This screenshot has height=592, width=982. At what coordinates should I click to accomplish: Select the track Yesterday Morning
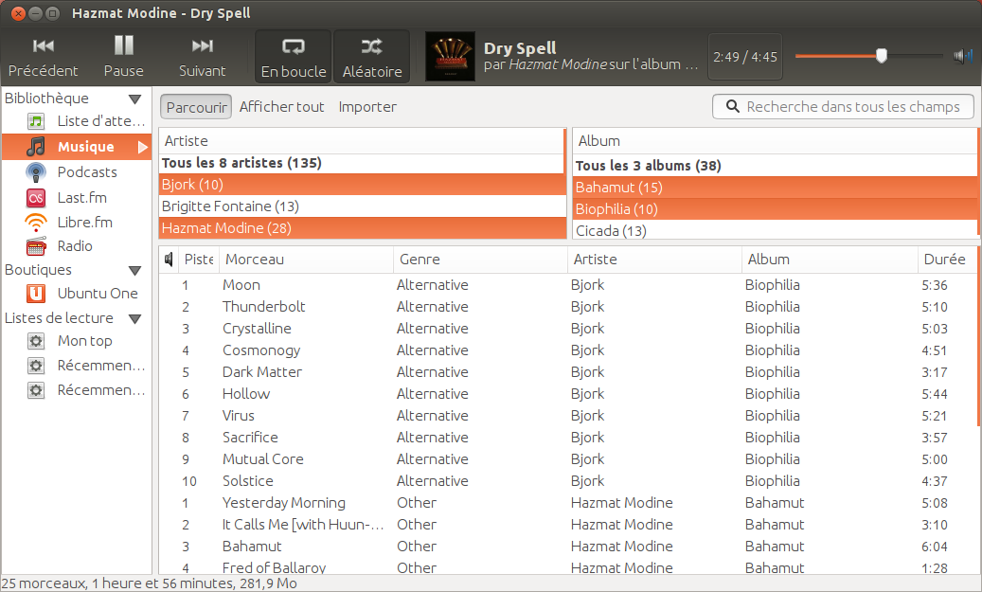tap(567, 503)
